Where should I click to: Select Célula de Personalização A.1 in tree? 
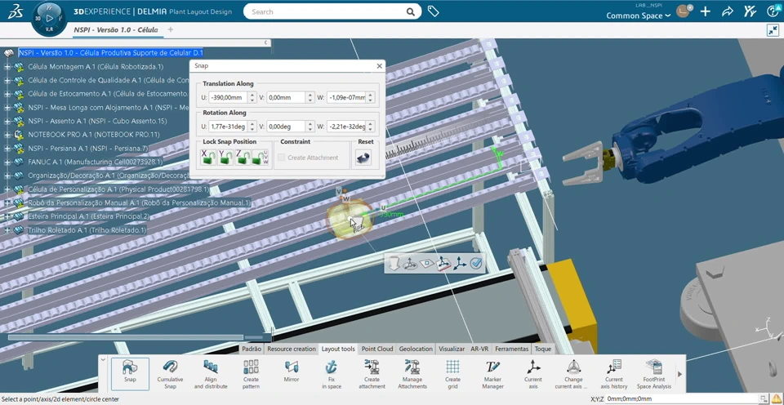(x=118, y=189)
